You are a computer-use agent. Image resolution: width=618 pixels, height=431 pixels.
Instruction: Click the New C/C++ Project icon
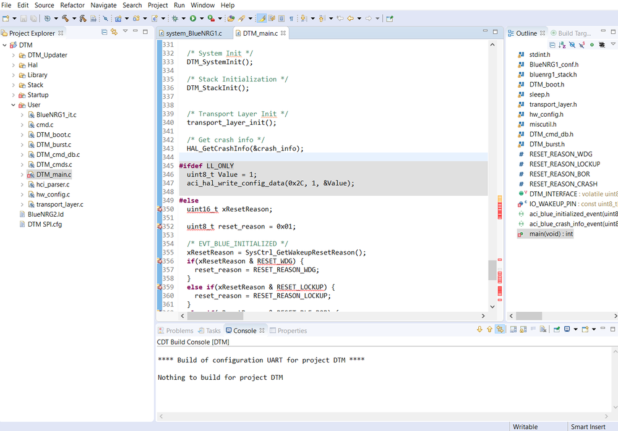pyautogui.click(x=118, y=19)
